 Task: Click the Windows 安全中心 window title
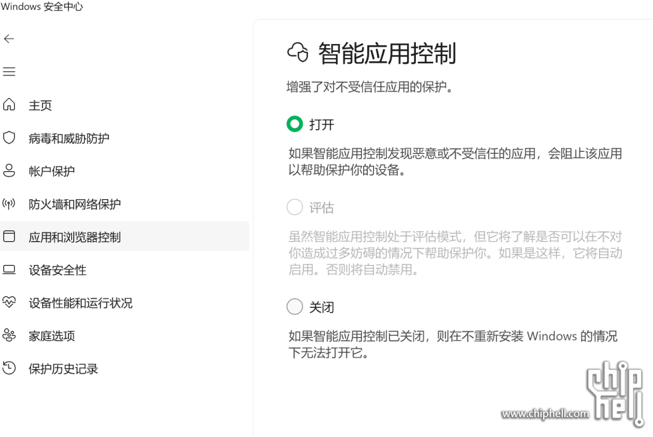coord(41,6)
